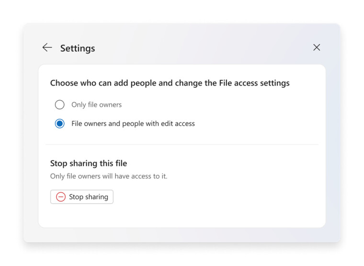Click the 'Only file owners' option label
This screenshot has width=364, height=266.
tap(97, 104)
